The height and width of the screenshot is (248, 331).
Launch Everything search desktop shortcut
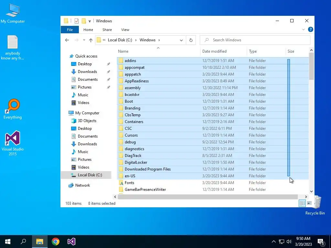[13, 109]
